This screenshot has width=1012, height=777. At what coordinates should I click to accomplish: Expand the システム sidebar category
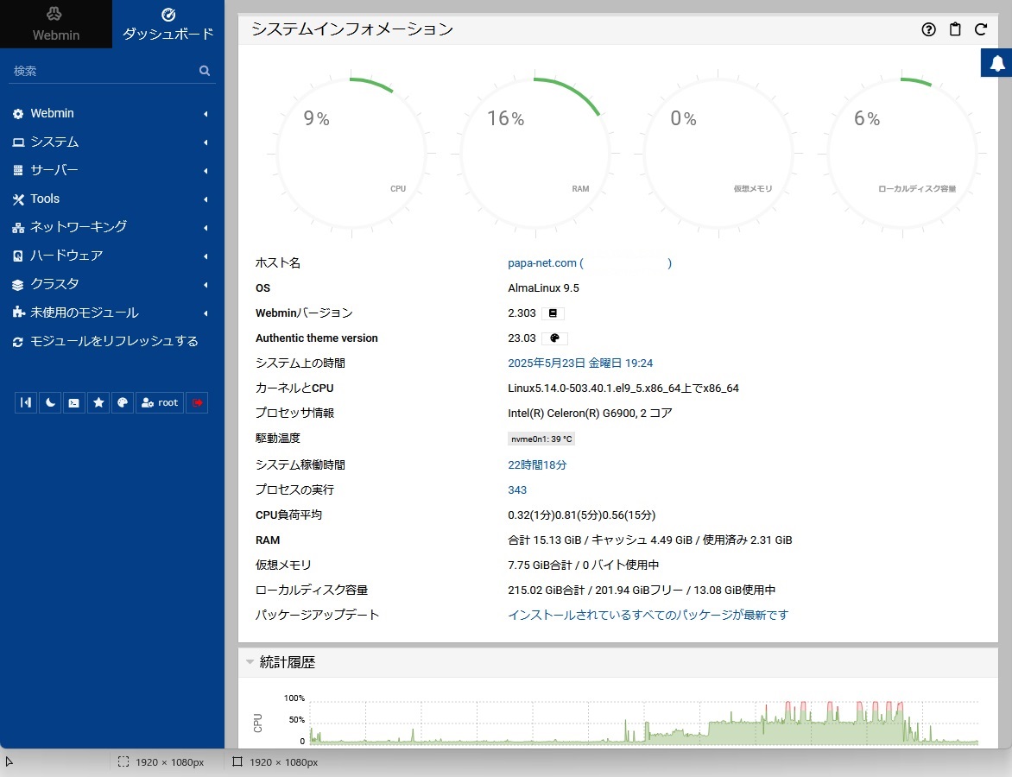point(111,142)
